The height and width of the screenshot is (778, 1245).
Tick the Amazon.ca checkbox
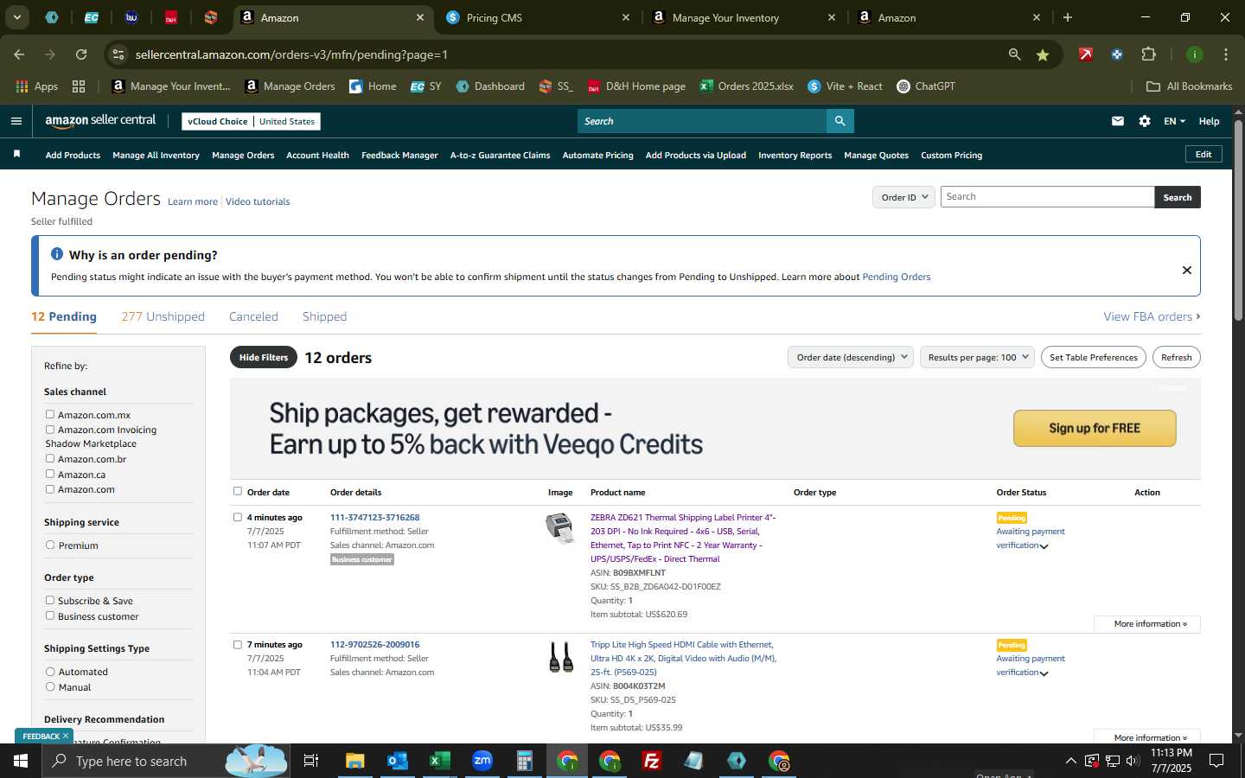tap(50, 474)
